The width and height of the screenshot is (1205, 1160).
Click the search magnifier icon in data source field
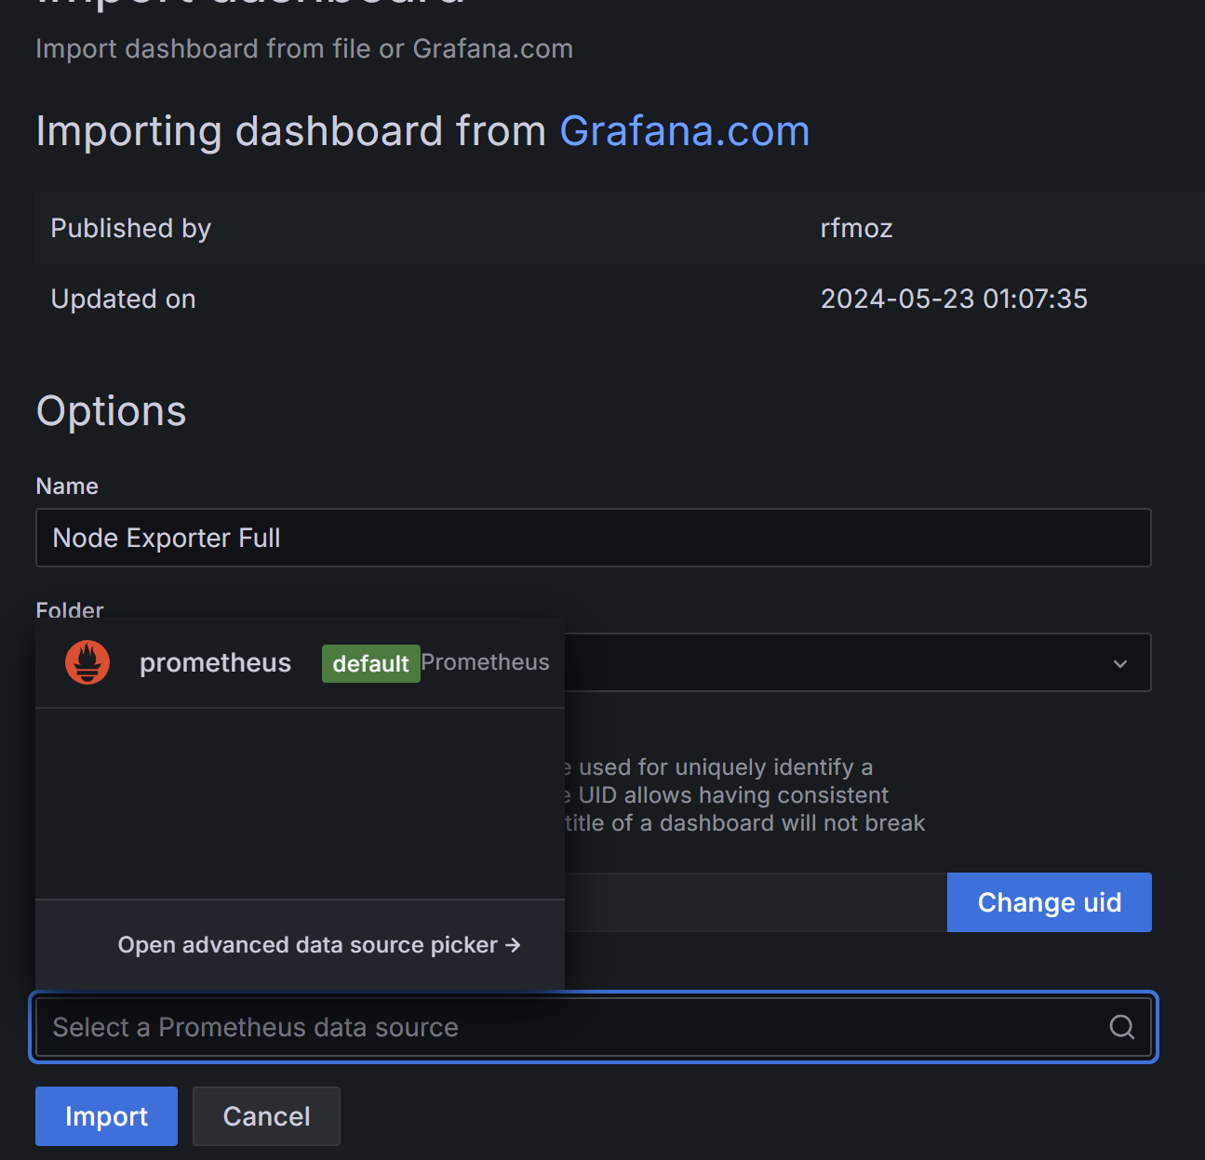coord(1122,1027)
